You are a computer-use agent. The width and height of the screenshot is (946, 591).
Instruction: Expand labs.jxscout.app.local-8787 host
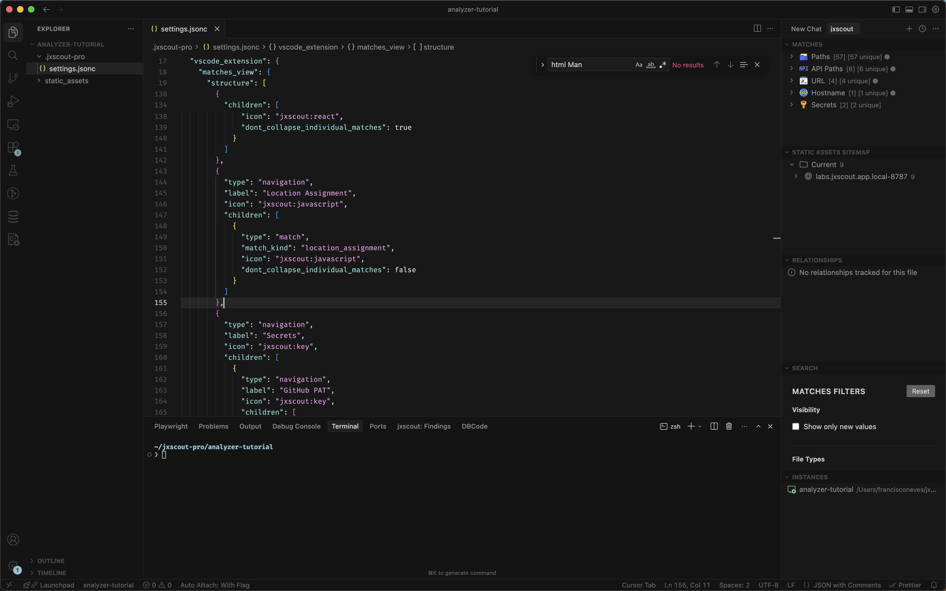(796, 177)
